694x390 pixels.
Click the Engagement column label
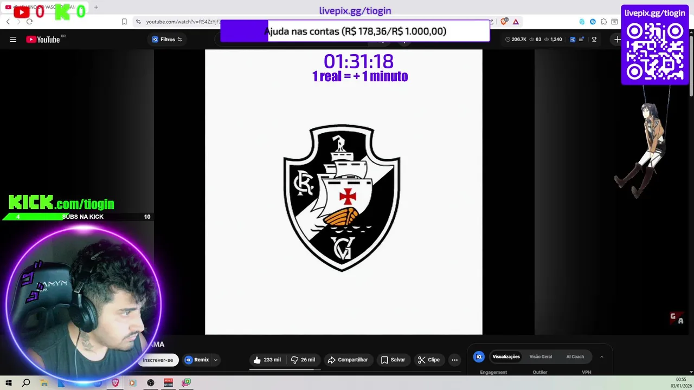pyautogui.click(x=493, y=372)
